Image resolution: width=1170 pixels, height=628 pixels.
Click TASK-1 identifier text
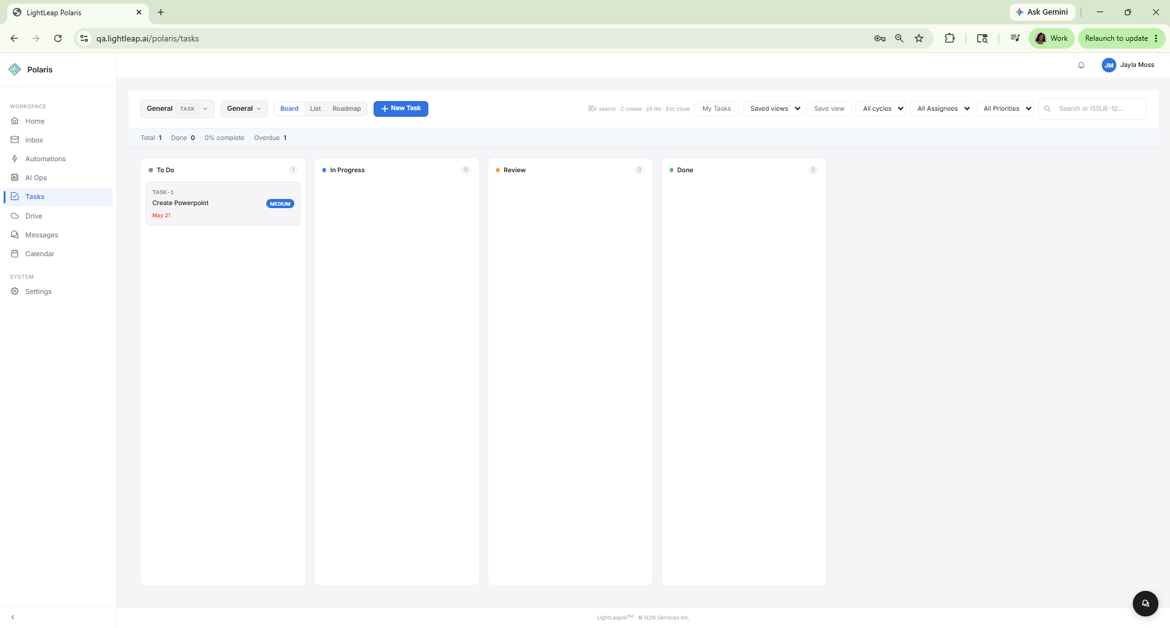[163, 192]
